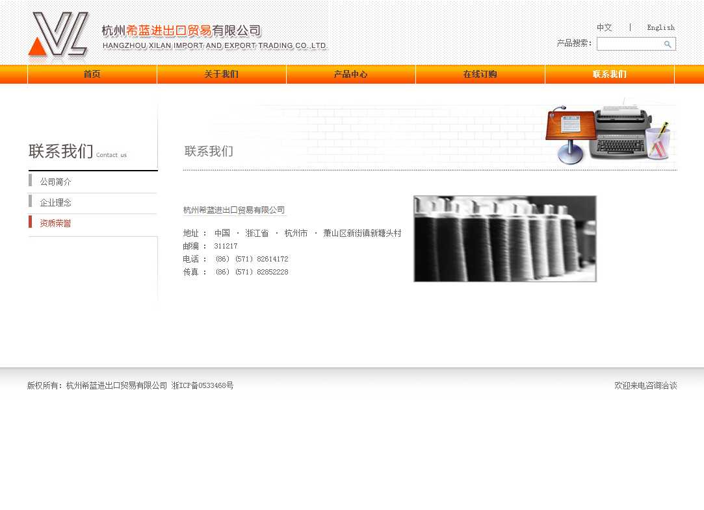
Task: Open the 产品中心 navigation tab
Action: pos(351,75)
